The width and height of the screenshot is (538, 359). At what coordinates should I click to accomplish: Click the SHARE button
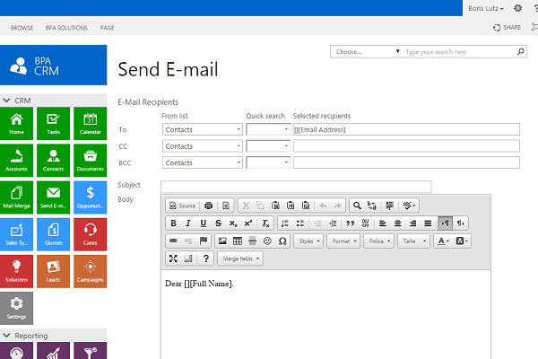(x=507, y=28)
